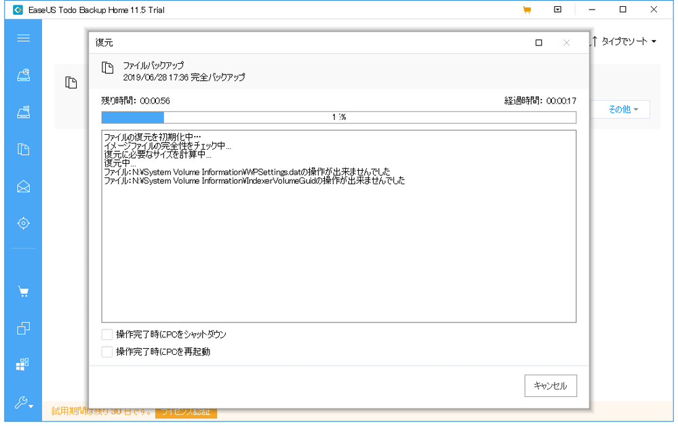Click the 経過時間 elapsed time text
678x426 pixels.
pos(540,101)
